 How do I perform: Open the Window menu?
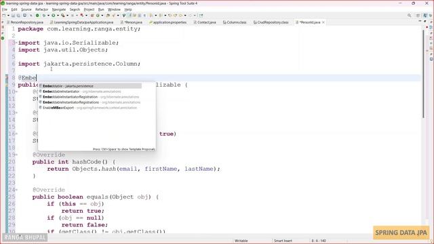pos(114,9)
